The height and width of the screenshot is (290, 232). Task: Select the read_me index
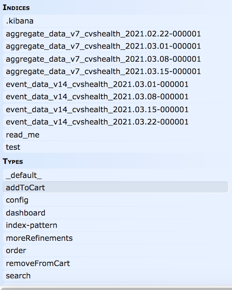(116, 134)
